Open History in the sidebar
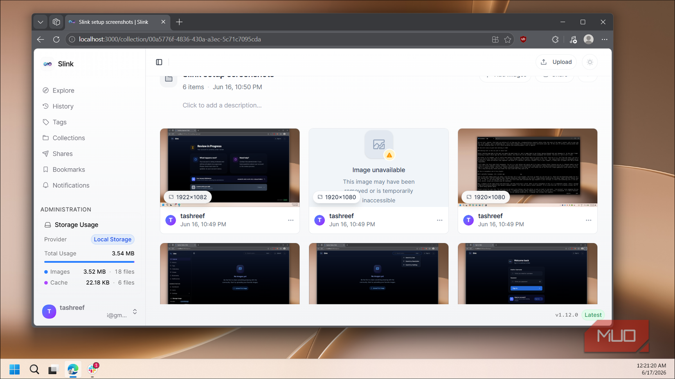Image resolution: width=675 pixels, height=379 pixels. [x=63, y=106]
